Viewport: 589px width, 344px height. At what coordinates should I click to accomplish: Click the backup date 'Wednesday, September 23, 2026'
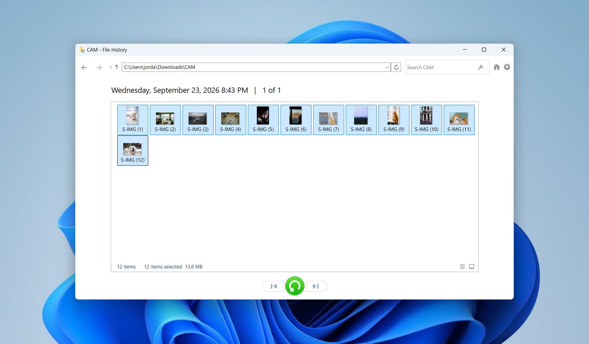click(x=165, y=90)
